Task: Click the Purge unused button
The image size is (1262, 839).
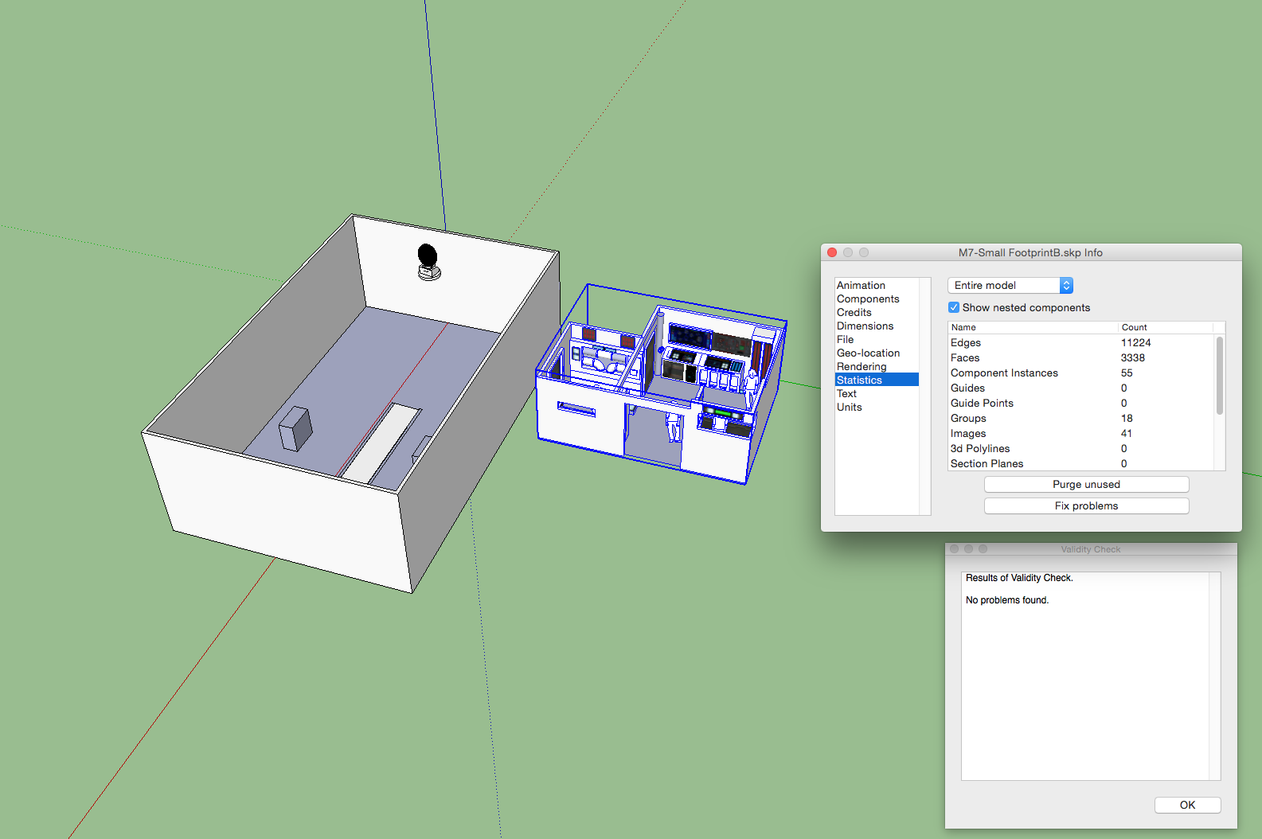Action: [1086, 484]
